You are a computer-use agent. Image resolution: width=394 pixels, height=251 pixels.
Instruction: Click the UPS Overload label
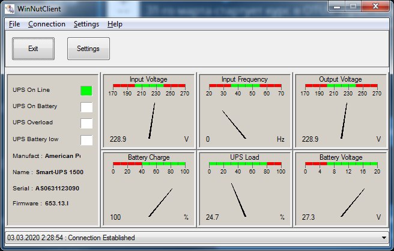(x=32, y=122)
